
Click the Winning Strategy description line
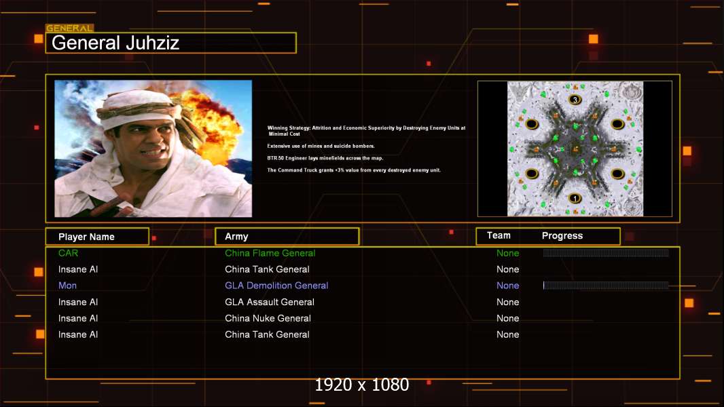coord(366,131)
